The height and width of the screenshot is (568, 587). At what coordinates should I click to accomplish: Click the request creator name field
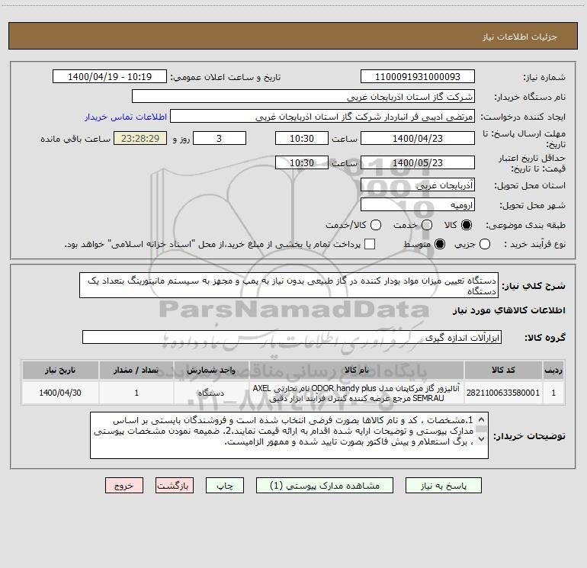[322, 116]
